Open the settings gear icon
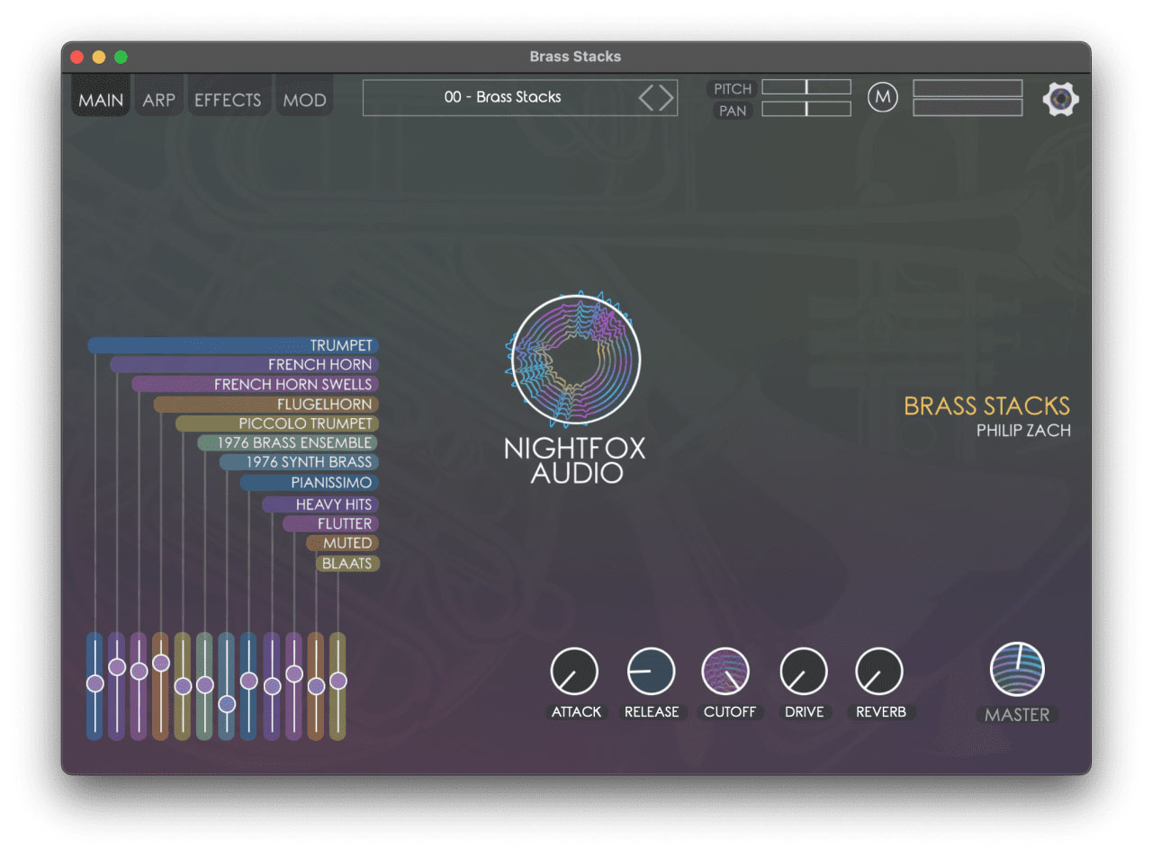The image size is (1152, 856). click(1060, 99)
